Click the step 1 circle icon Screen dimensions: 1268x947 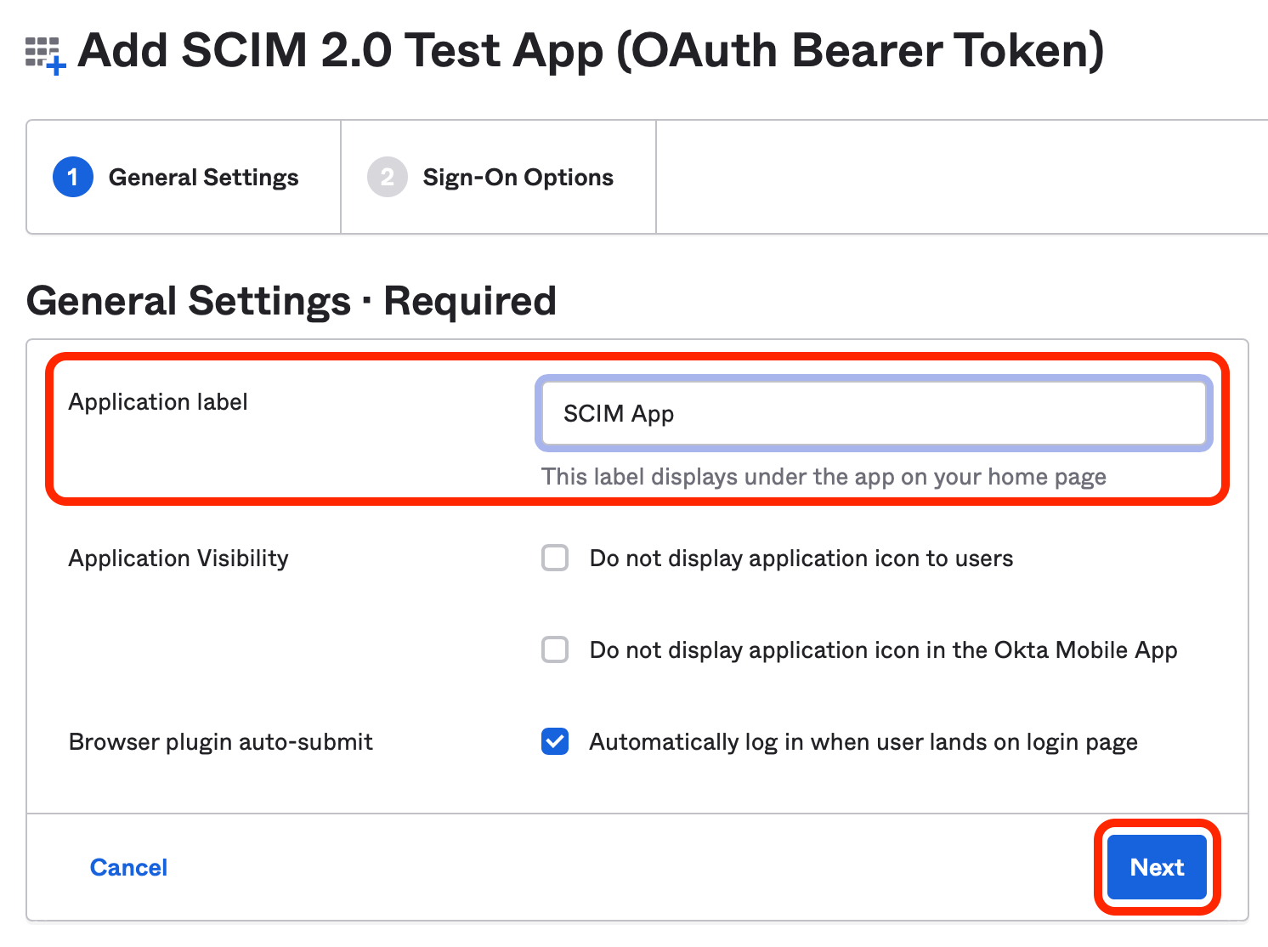[73, 177]
